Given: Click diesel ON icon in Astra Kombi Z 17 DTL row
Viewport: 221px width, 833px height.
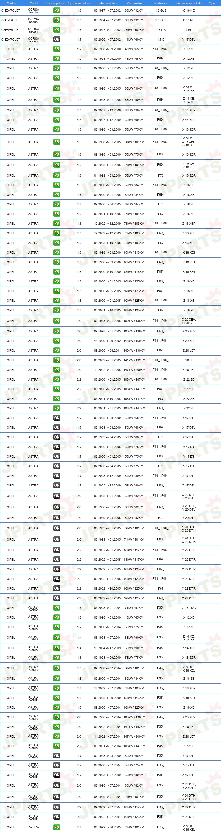Looking at the screenshot, I should 57,775.
